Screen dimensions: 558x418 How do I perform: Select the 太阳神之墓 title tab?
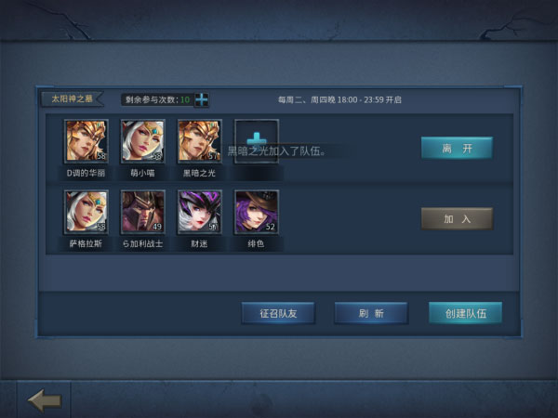[x=73, y=98]
